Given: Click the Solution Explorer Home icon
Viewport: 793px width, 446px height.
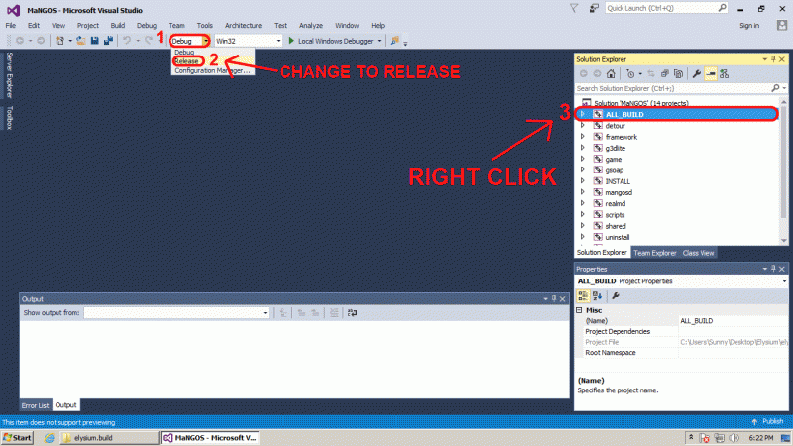Looking at the screenshot, I should [611, 73].
